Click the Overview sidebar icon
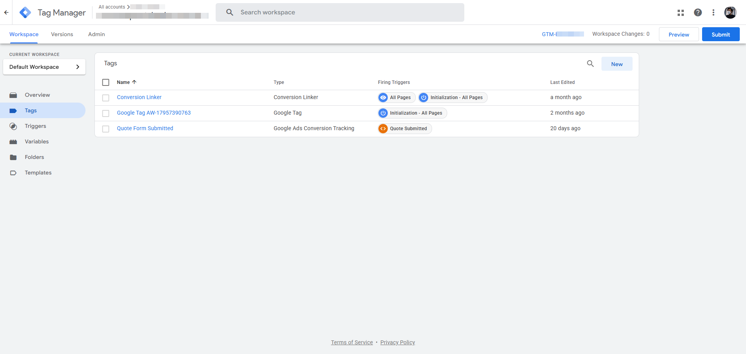 coord(13,95)
